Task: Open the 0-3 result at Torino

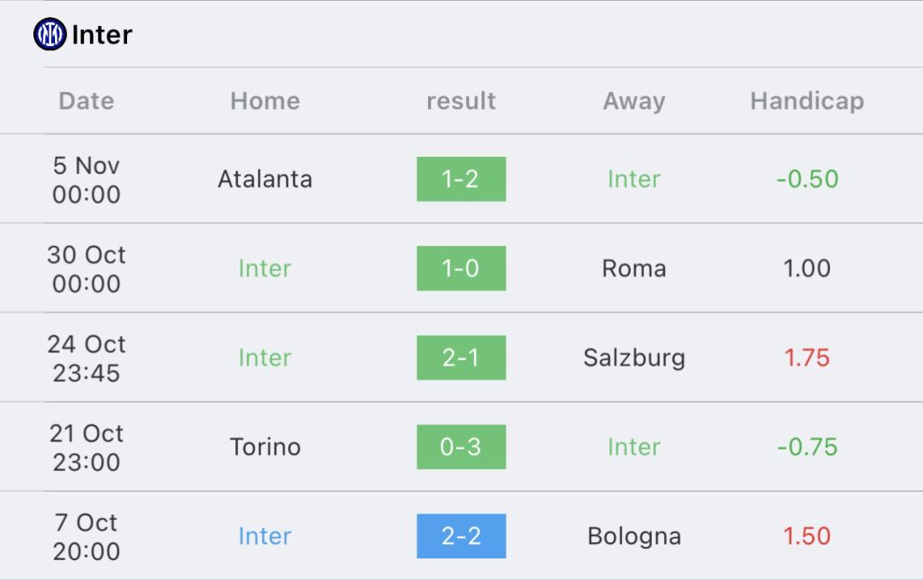Action: [461, 447]
